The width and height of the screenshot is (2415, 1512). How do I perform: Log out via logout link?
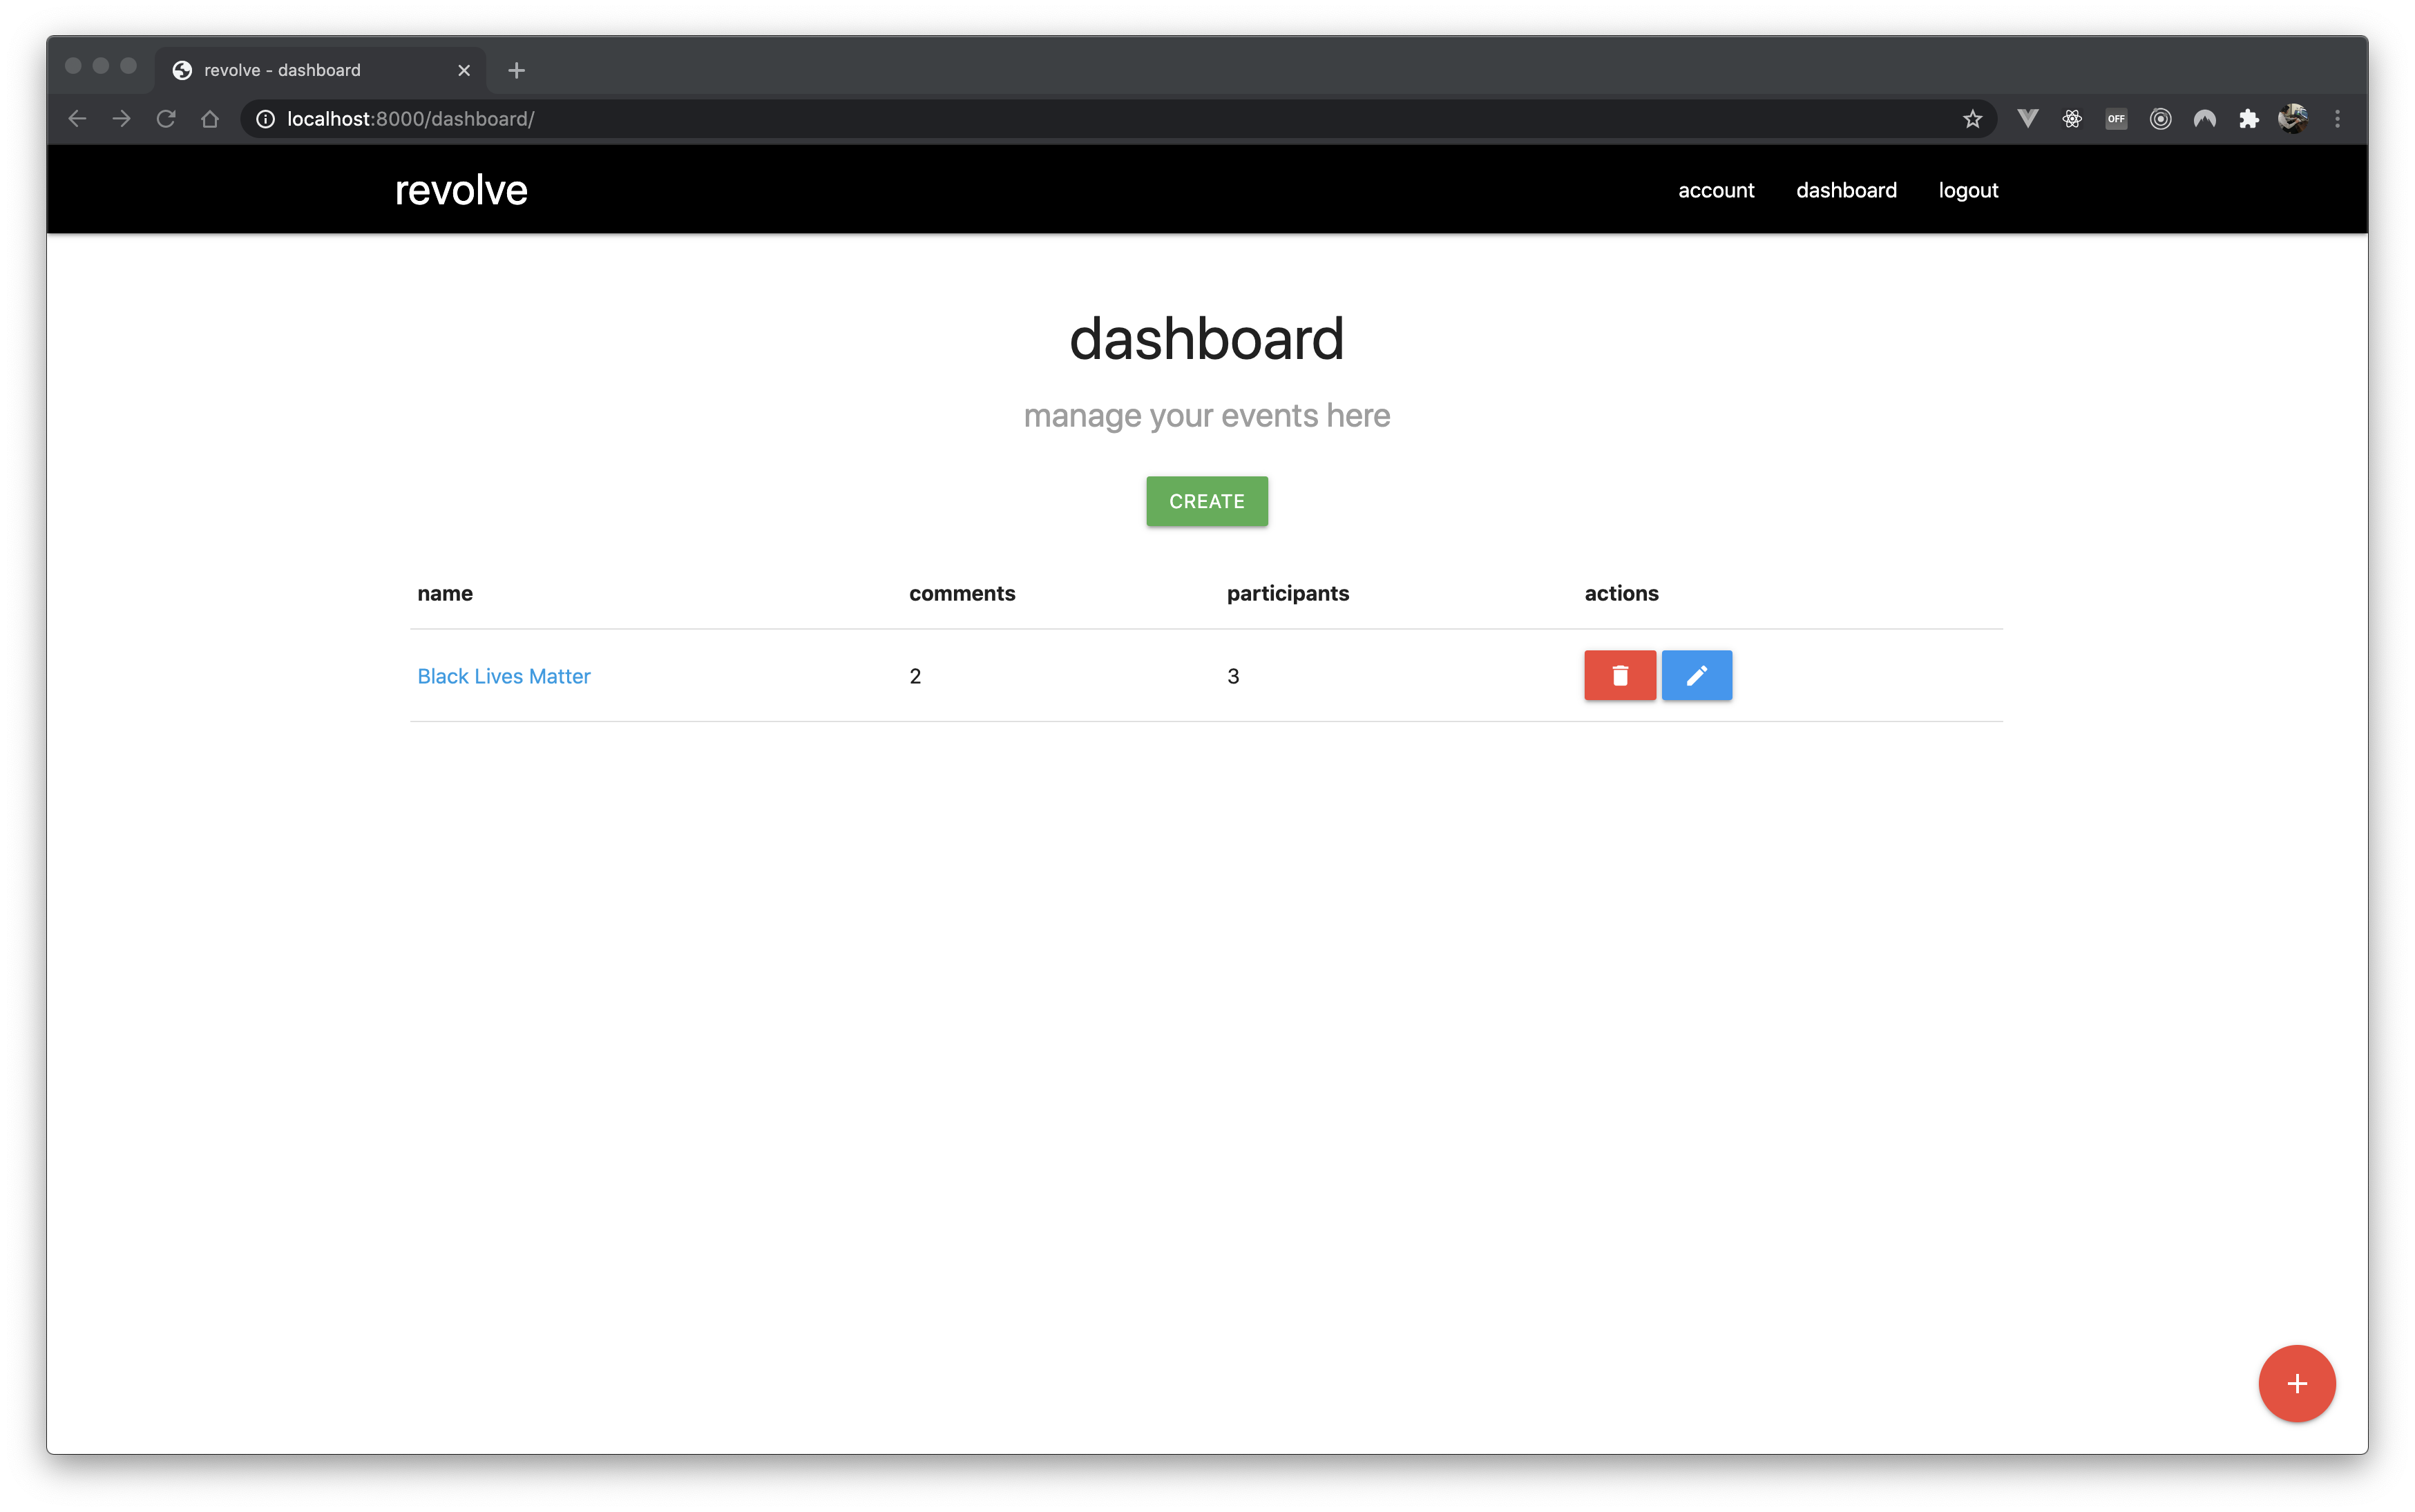point(1968,190)
